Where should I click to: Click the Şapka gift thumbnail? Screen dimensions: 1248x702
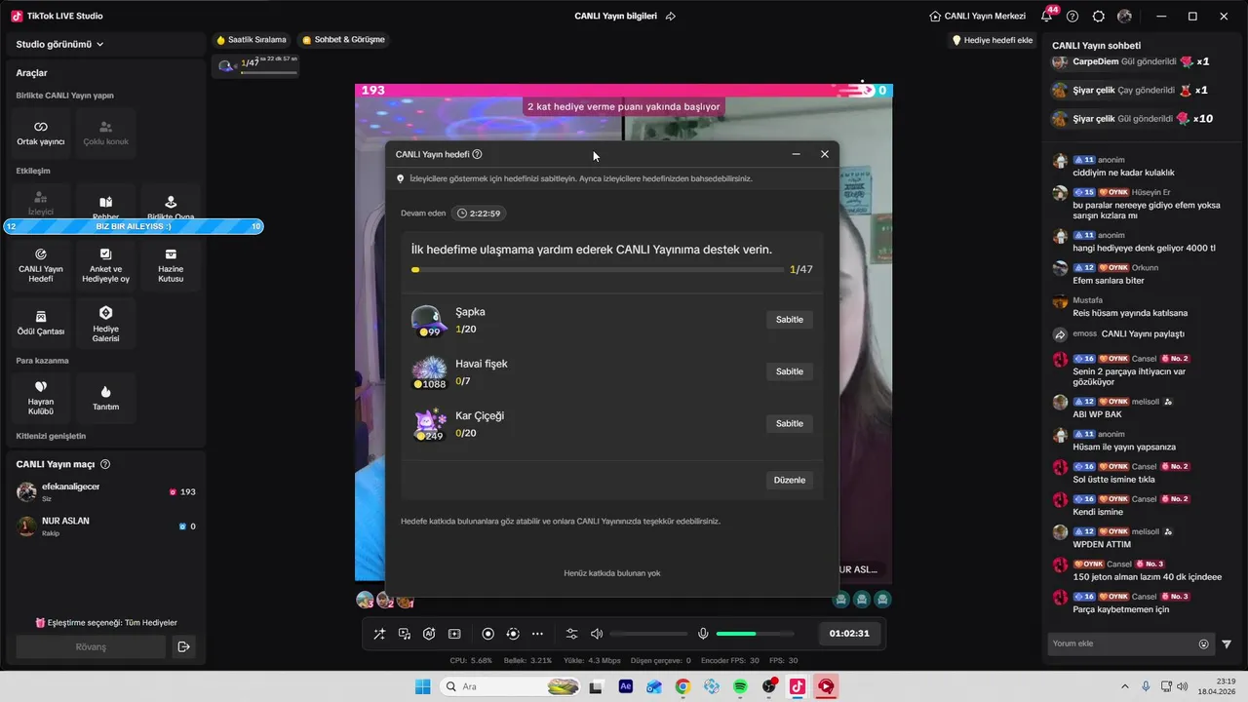pos(429,321)
